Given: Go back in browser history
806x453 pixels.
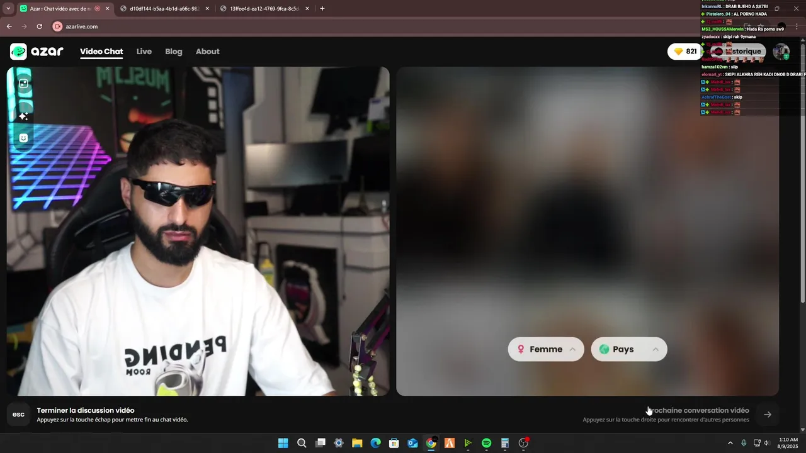Looking at the screenshot, I should tap(9, 26).
